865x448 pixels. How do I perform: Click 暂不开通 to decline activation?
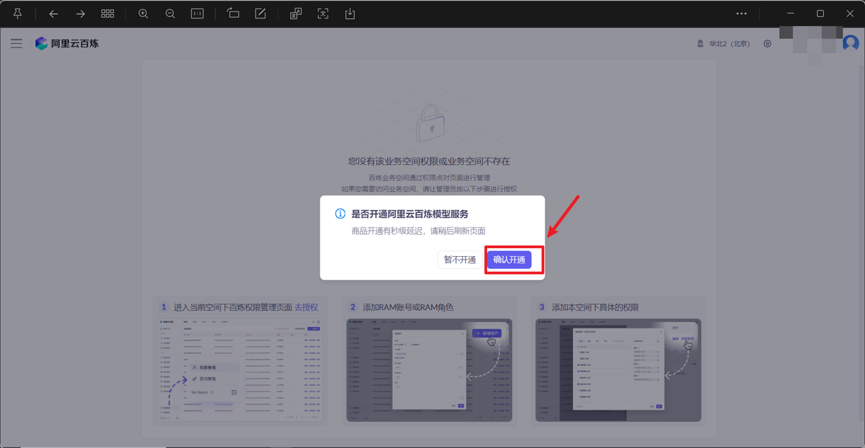point(460,259)
